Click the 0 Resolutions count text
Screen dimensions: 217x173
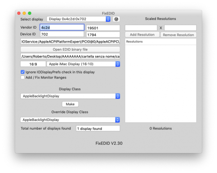(x=161, y=128)
